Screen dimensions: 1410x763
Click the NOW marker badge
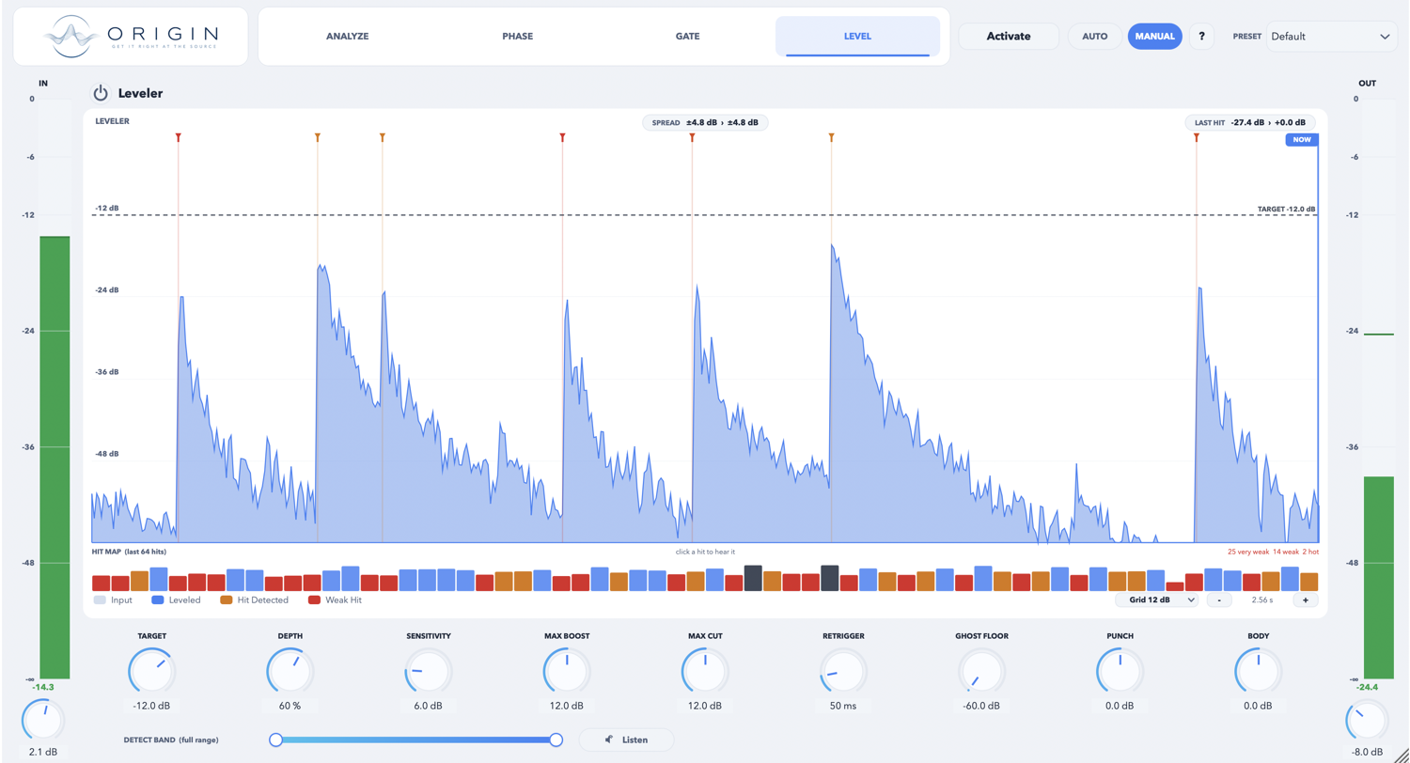1302,140
